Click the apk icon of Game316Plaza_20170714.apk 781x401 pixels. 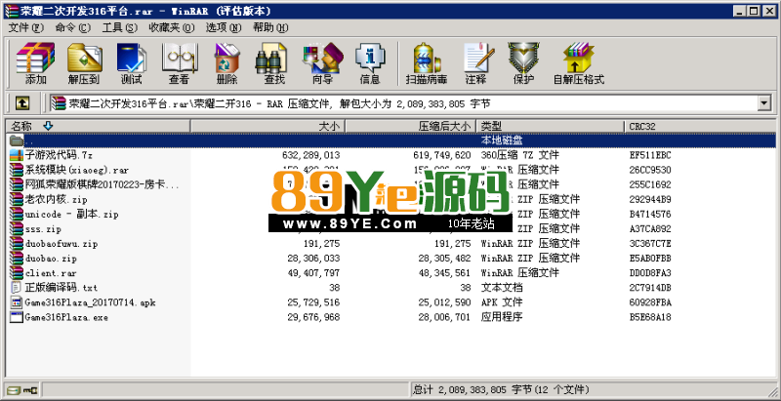17,302
